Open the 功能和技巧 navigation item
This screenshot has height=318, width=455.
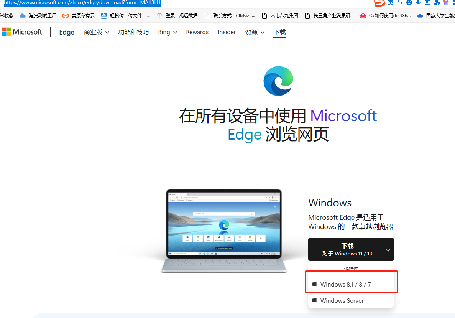[133, 32]
